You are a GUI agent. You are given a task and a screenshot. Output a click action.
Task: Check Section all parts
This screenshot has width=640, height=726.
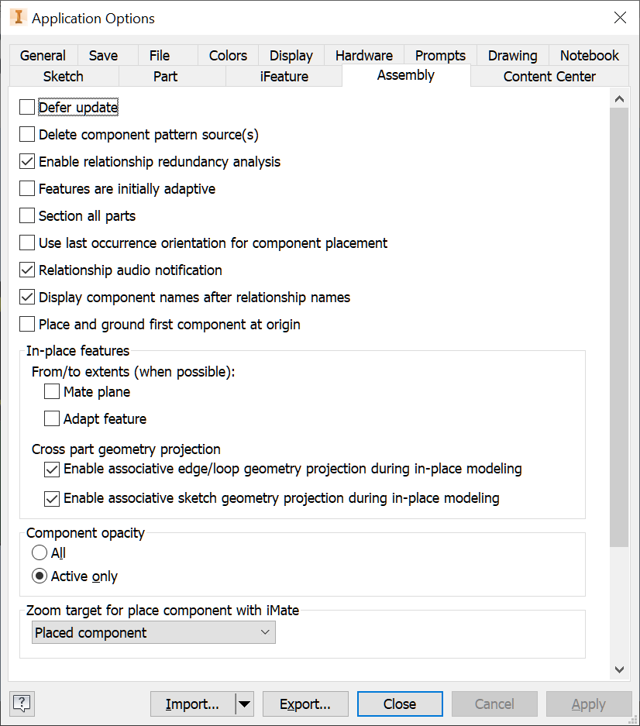tap(26, 215)
